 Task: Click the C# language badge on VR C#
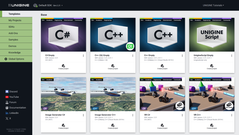coord(144,108)
